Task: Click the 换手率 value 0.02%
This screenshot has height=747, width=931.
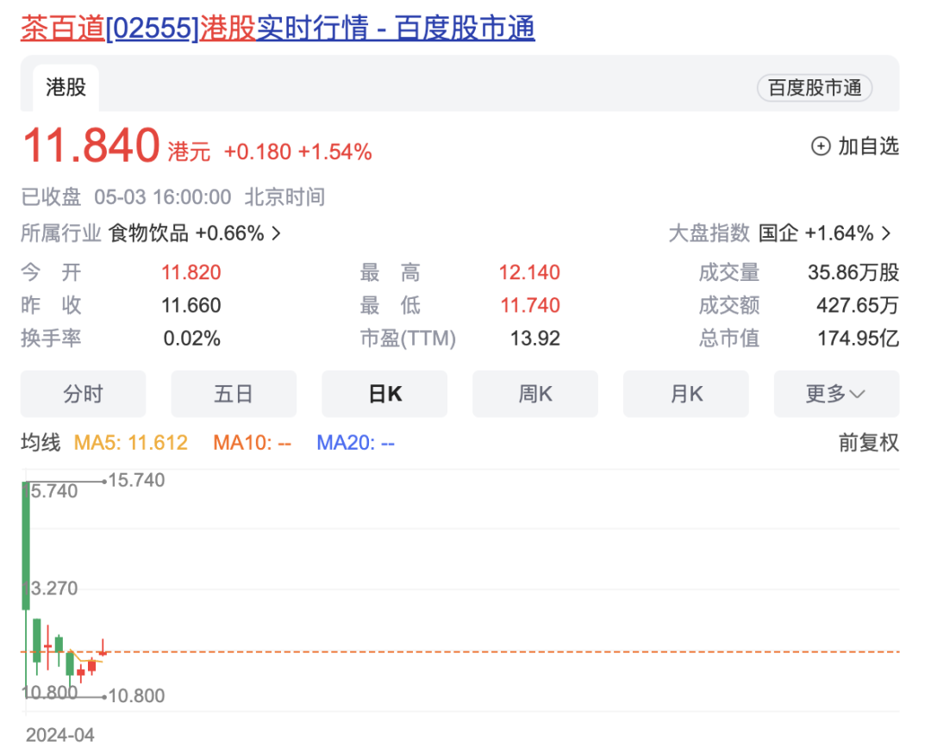Action: (191, 339)
